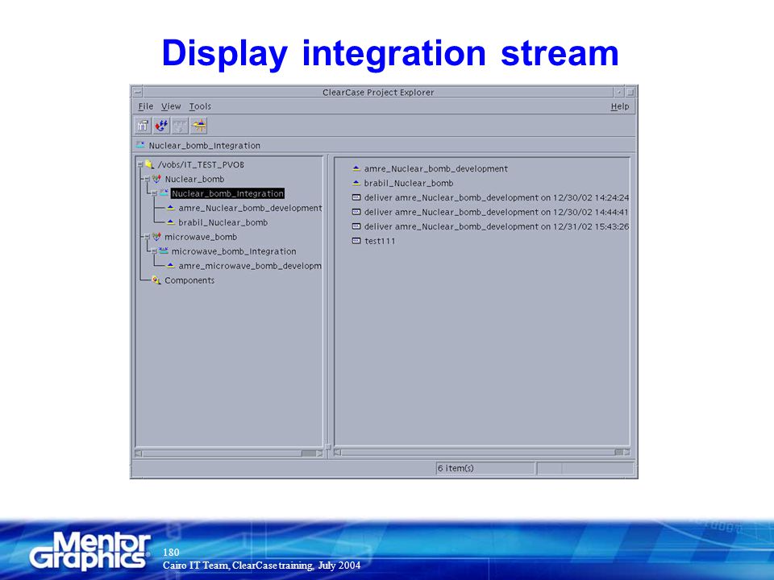The height and width of the screenshot is (580, 774).
Task: Select amre_microwave_bomb_developm in the tree
Action: pyautogui.click(x=250, y=265)
